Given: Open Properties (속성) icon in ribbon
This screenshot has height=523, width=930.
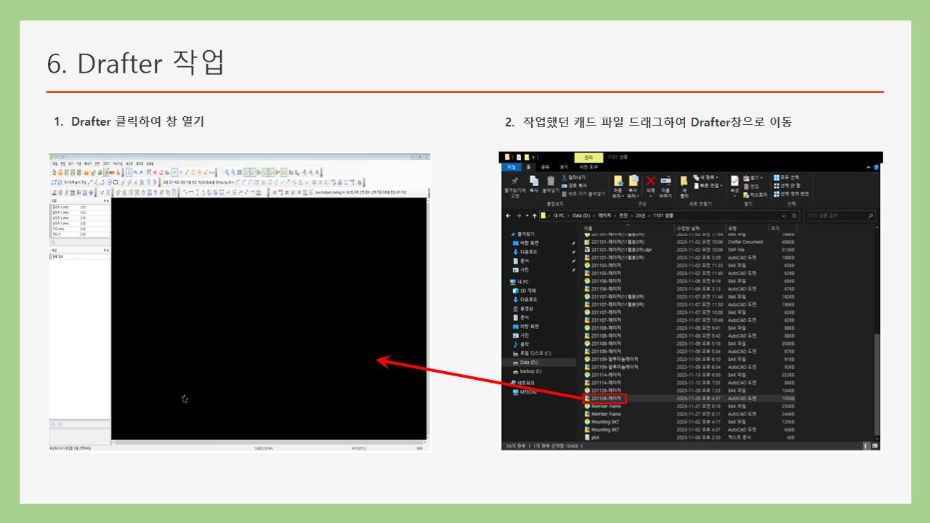Looking at the screenshot, I should [x=735, y=182].
